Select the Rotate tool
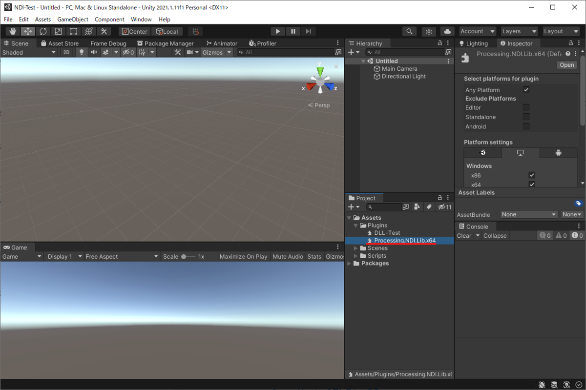586x390 pixels. point(43,31)
